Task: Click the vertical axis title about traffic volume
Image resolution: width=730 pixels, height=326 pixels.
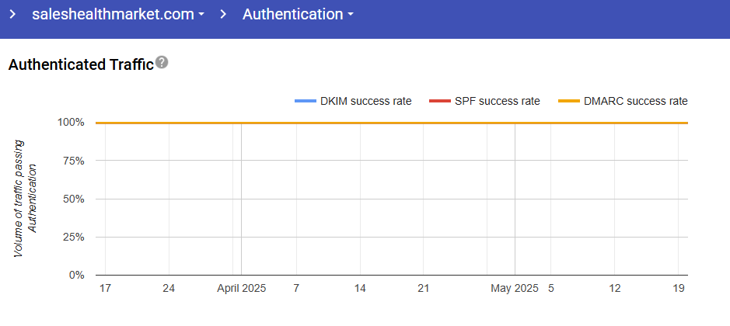Action: (26, 199)
